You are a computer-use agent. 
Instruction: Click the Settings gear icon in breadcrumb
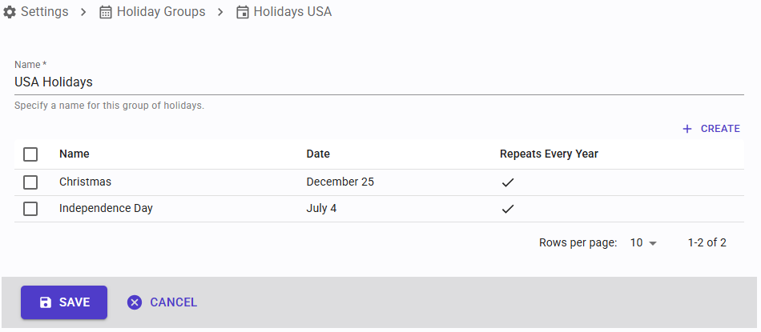pyautogui.click(x=10, y=12)
